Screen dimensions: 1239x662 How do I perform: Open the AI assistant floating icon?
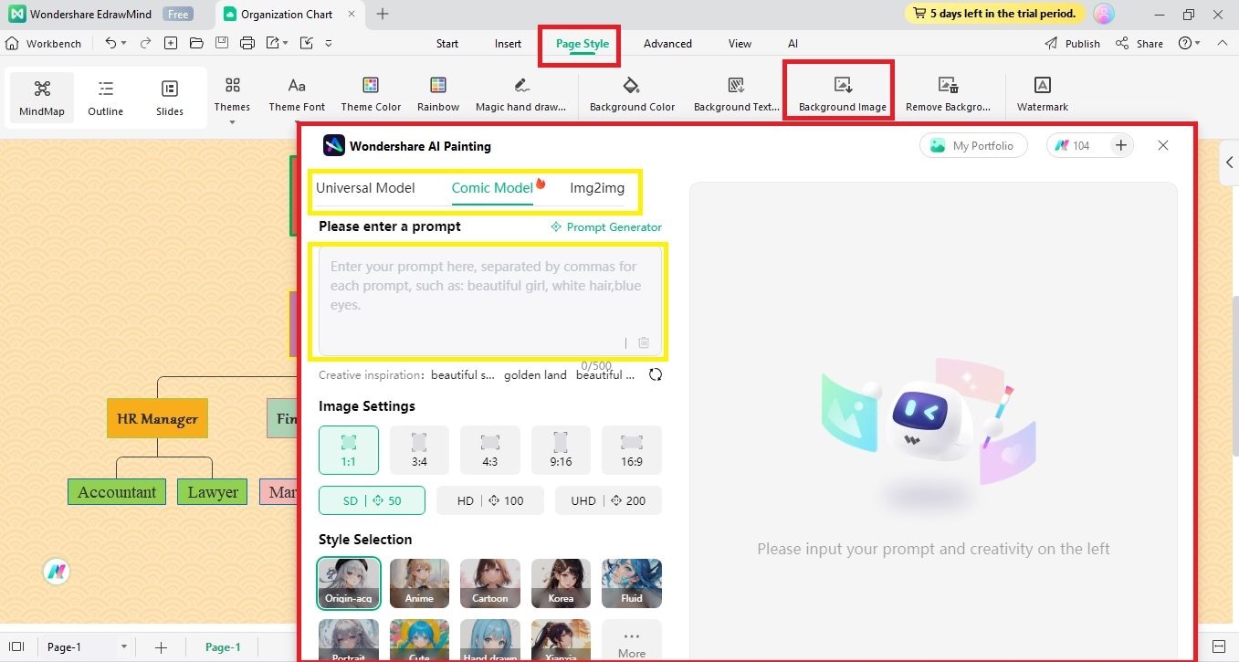pyautogui.click(x=57, y=572)
